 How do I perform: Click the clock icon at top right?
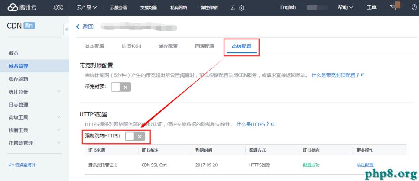coord(414,8)
